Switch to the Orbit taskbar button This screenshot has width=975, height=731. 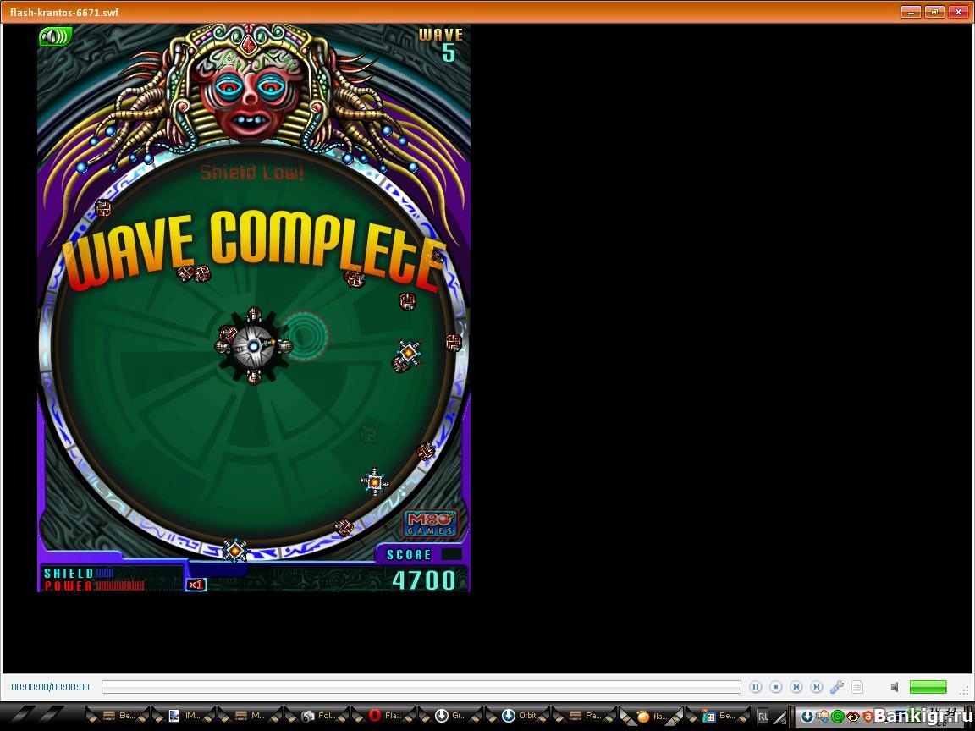coord(519,716)
